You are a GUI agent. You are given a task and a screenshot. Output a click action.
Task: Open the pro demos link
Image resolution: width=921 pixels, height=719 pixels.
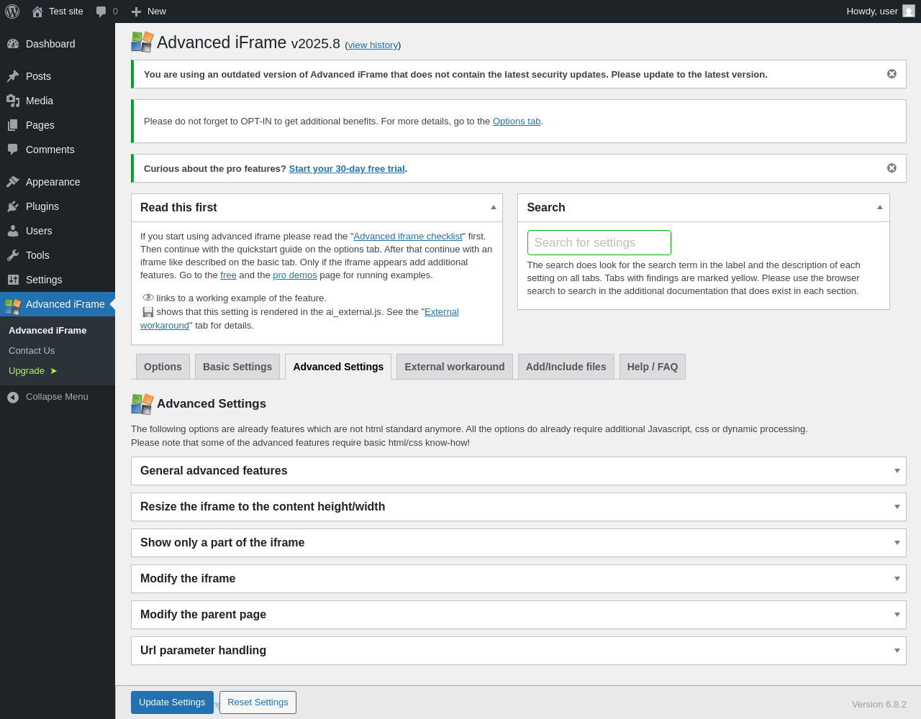295,275
